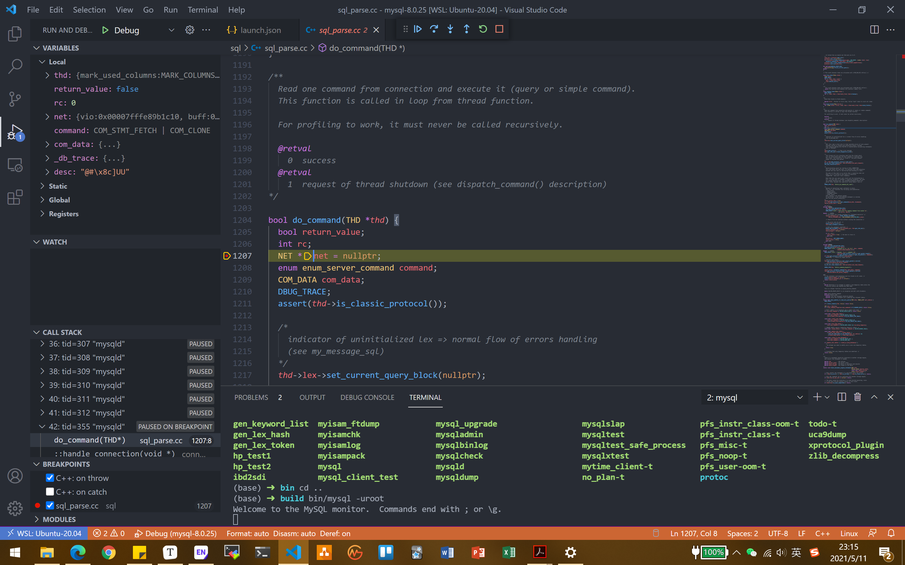Click UTF-8 encoding in status bar
This screenshot has width=905, height=565.
click(778, 533)
